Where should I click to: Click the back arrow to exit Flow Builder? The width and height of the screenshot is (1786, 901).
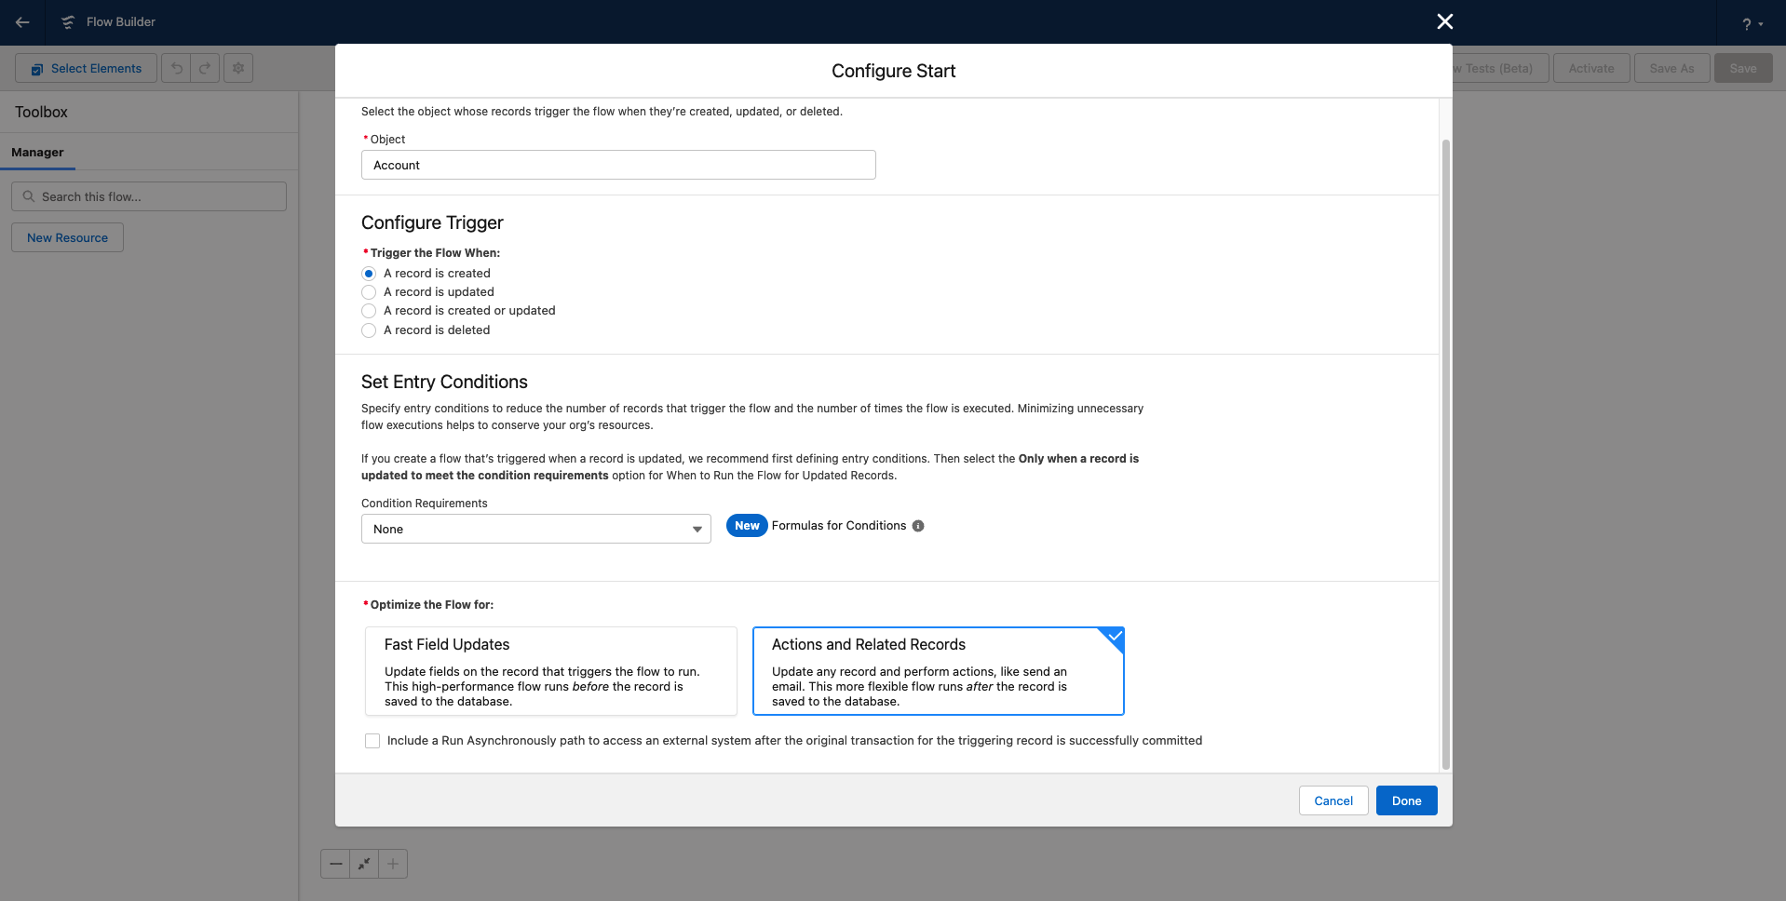pyautogui.click(x=22, y=22)
